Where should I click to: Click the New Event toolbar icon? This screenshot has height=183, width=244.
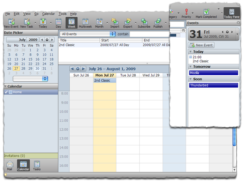(x=12, y=23)
